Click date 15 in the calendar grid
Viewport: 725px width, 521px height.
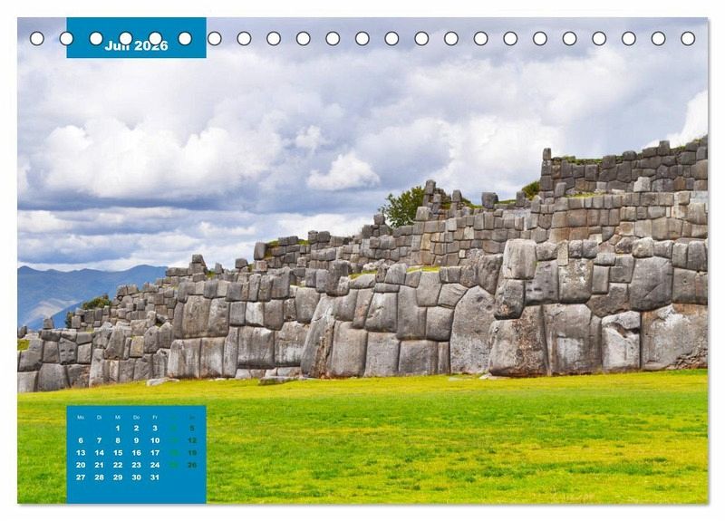[x=118, y=452]
